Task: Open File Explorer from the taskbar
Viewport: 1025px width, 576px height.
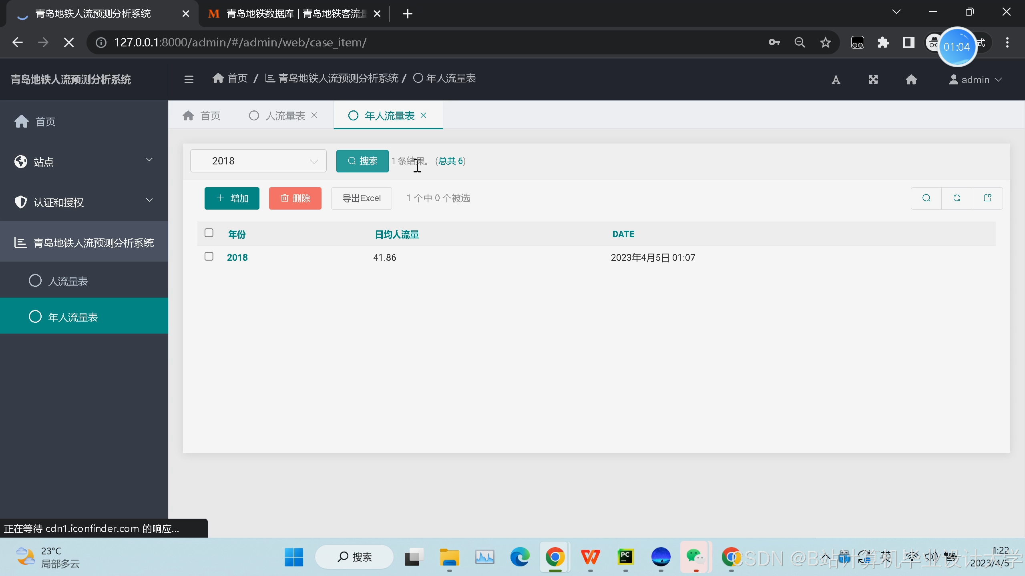Action: tap(449, 557)
